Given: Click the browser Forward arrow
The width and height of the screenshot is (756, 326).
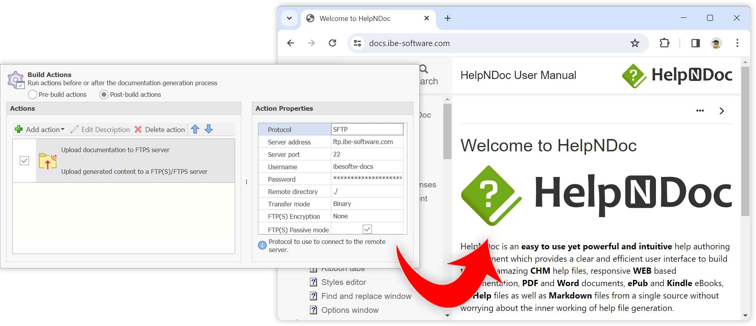Looking at the screenshot, I should click(x=311, y=43).
